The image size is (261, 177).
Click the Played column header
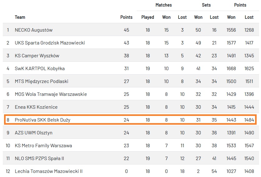click(x=148, y=17)
